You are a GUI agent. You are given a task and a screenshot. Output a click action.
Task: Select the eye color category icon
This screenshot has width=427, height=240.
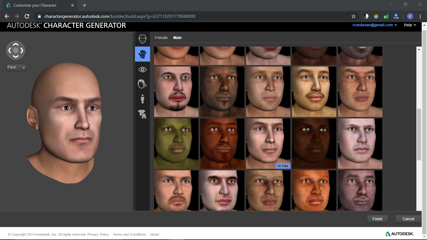(x=142, y=69)
